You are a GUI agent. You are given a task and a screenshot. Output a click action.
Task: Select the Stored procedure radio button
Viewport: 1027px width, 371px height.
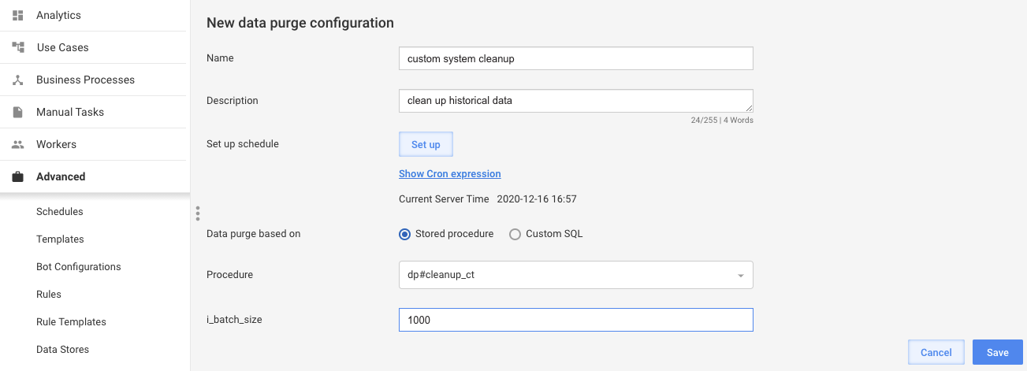click(x=405, y=234)
